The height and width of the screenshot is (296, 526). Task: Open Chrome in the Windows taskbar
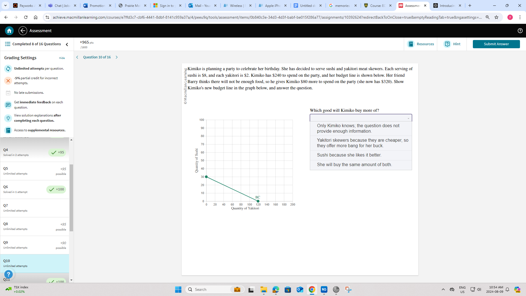(312, 289)
